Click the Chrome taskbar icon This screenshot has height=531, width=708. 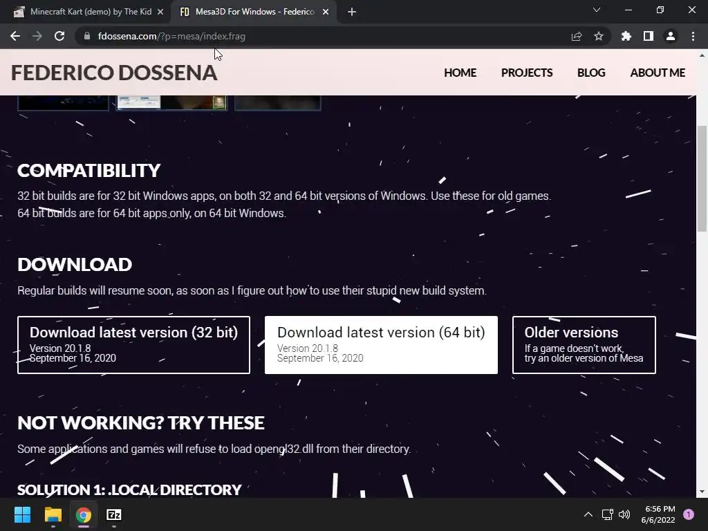click(x=84, y=514)
